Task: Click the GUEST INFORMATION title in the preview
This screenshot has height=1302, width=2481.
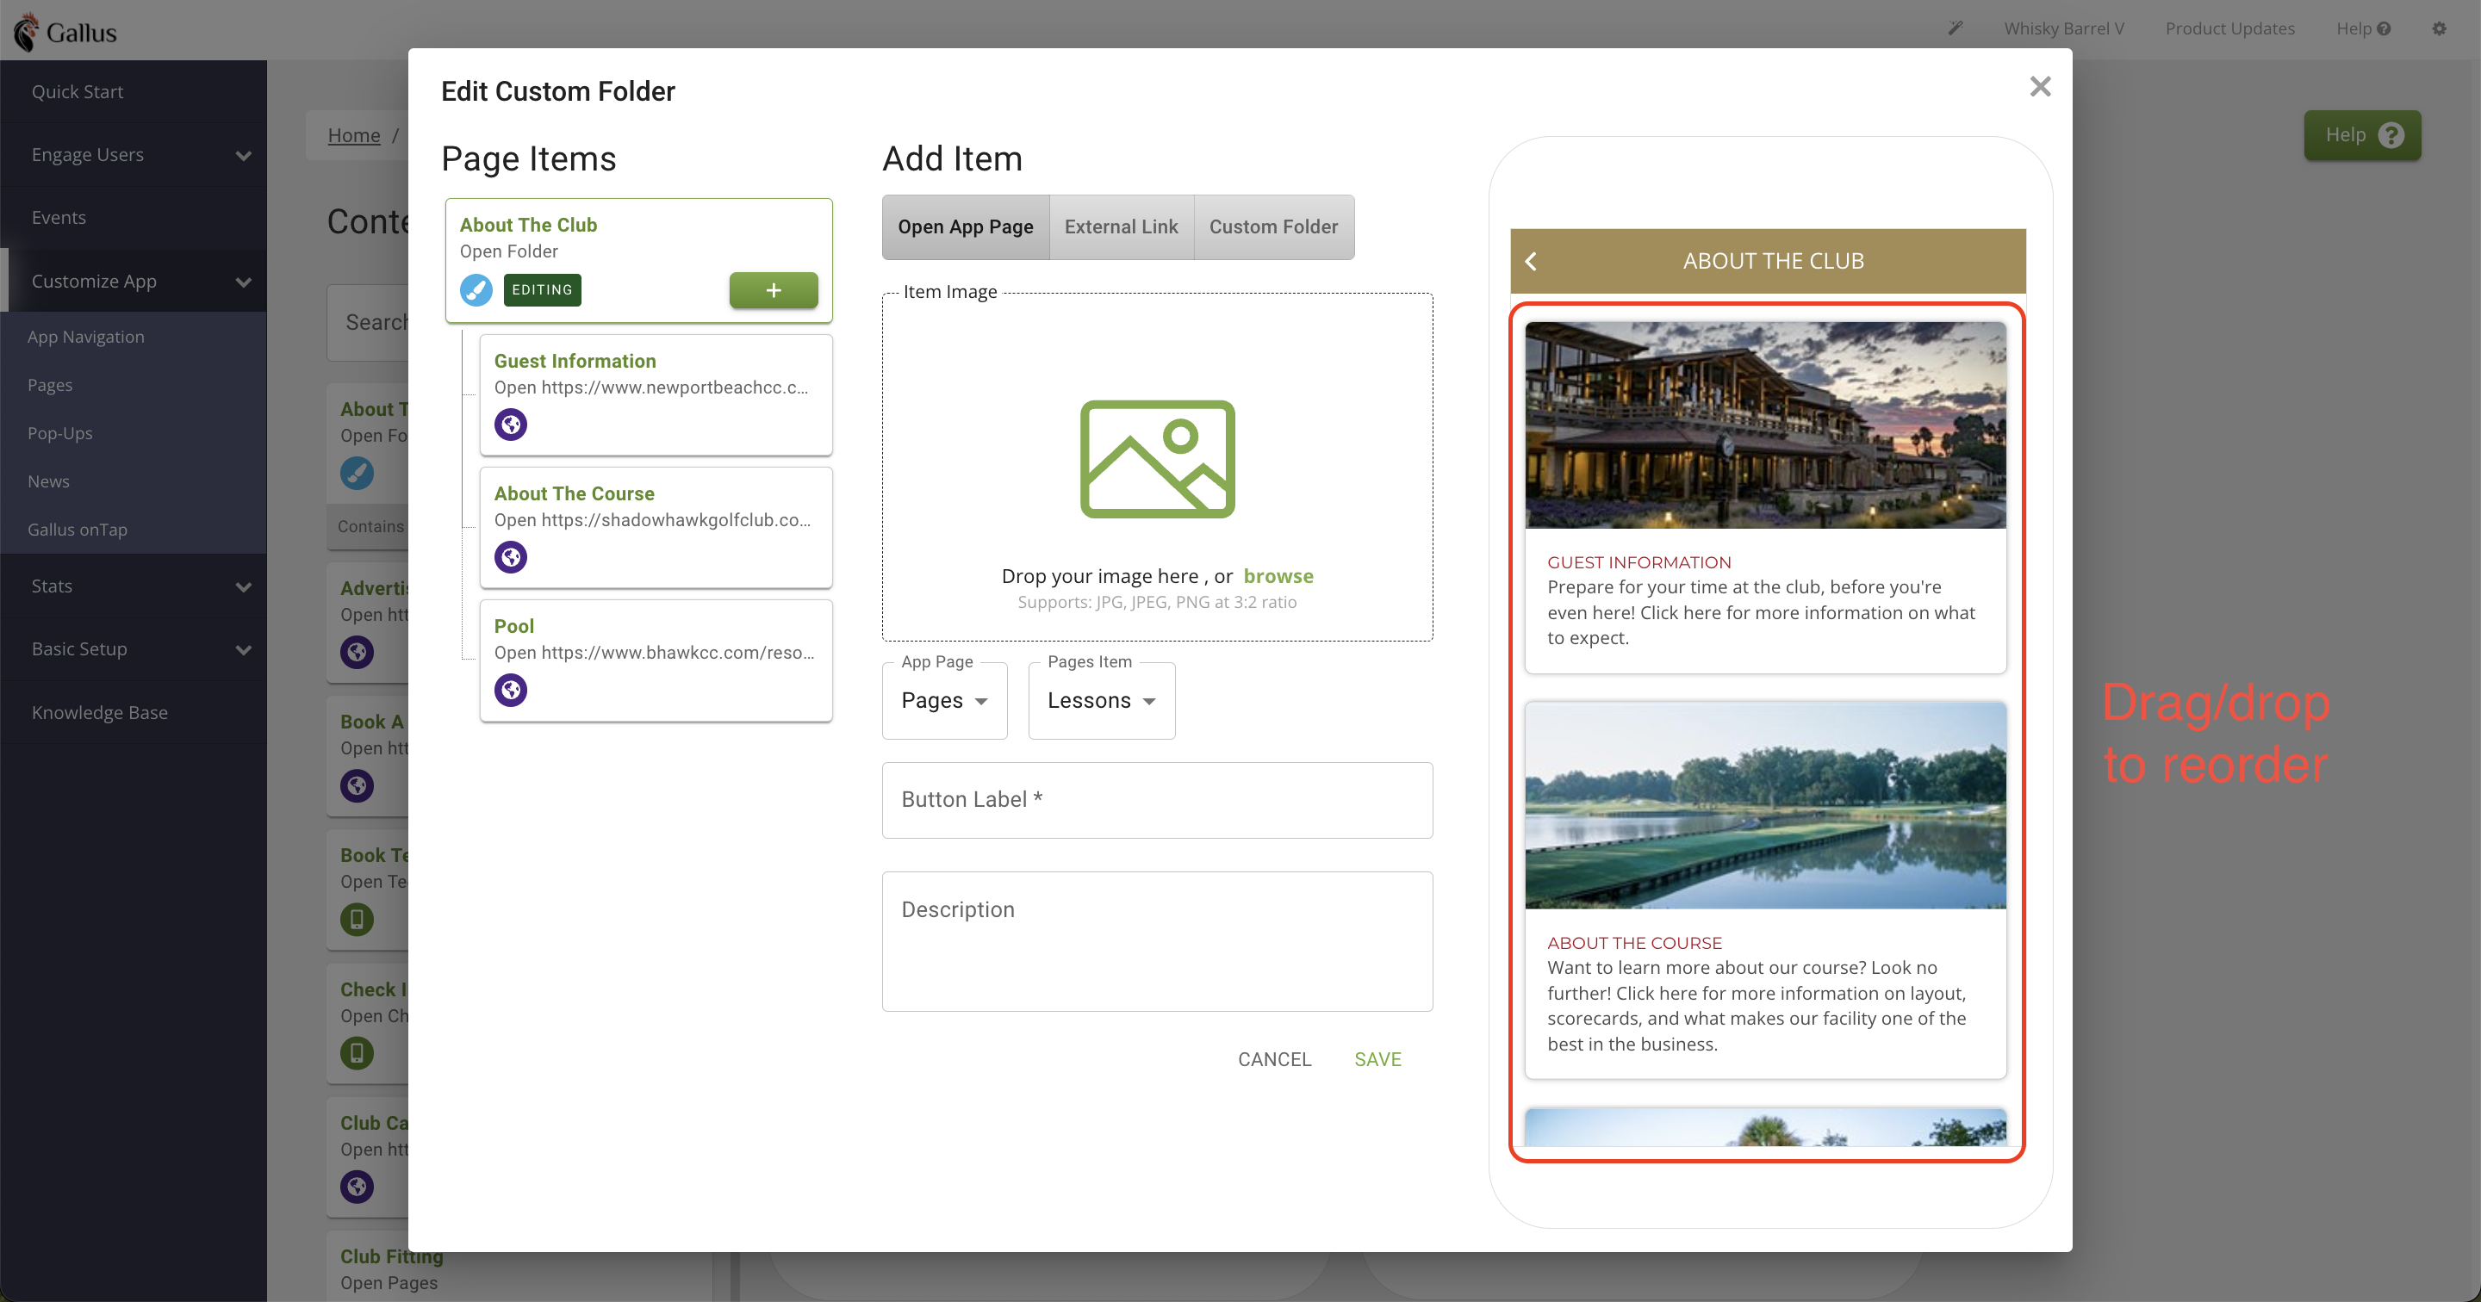Action: point(1639,562)
